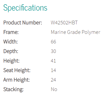Click the word Number in first row
Viewport: 106px width, 104px height.
(x=32, y=22)
